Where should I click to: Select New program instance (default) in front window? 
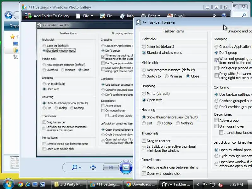(144, 70)
